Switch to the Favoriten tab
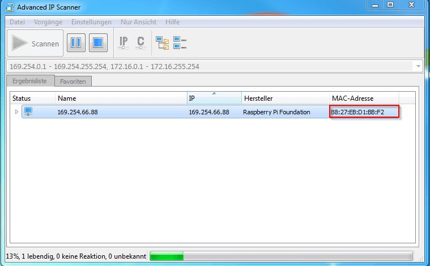 pyautogui.click(x=73, y=81)
